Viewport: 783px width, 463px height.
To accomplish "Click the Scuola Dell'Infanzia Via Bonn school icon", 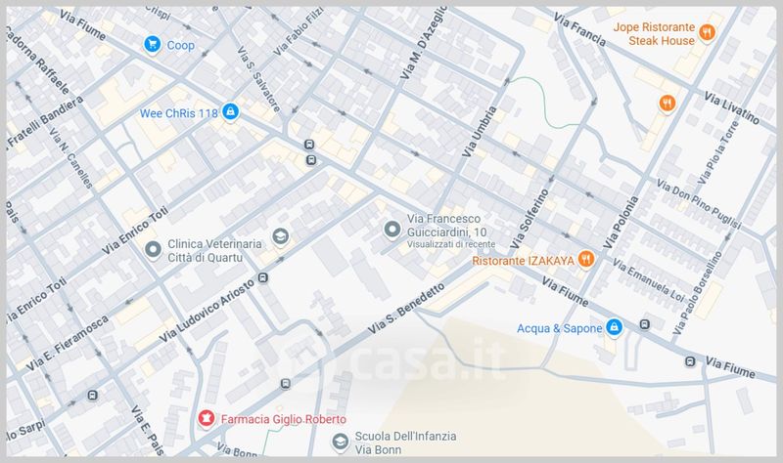I will coord(341,442).
